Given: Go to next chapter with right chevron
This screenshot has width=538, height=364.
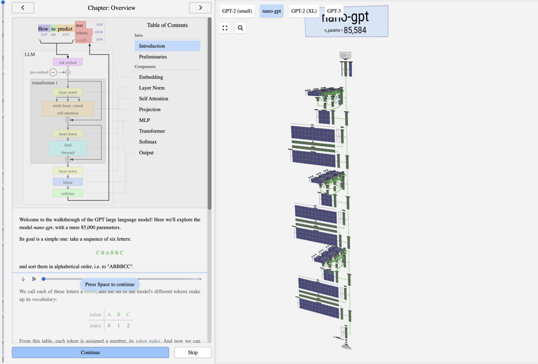Looking at the screenshot, I should (200, 7).
